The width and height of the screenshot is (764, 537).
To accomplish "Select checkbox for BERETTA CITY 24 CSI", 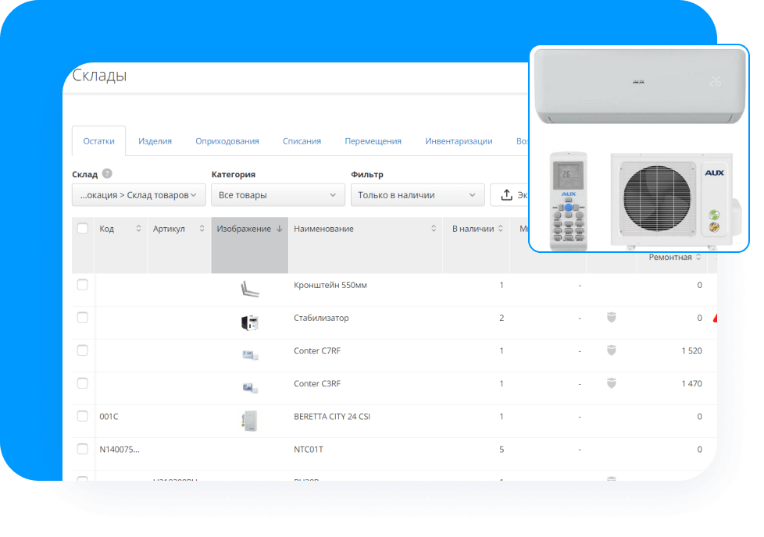I will pyautogui.click(x=83, y=416).
